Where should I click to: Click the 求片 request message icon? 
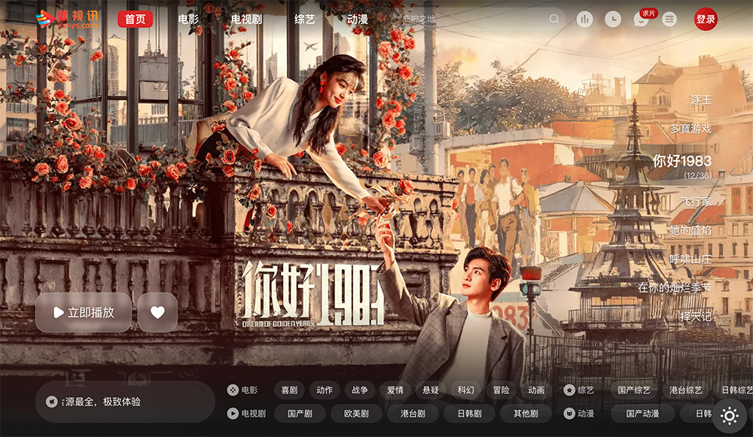642,20
